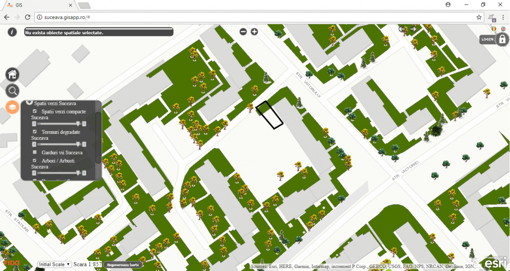Open the info panel icon
Viewport: 510px width, 271px height.
[12, 32]
